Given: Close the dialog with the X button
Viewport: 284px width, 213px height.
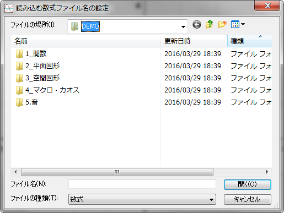Looking at the screenshot, I should (x=267, y=6).
